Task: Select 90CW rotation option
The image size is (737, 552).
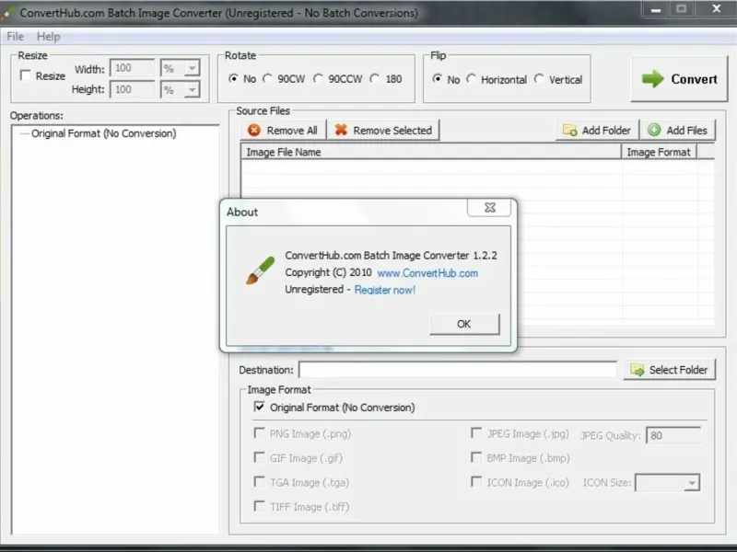Action: 267,78
